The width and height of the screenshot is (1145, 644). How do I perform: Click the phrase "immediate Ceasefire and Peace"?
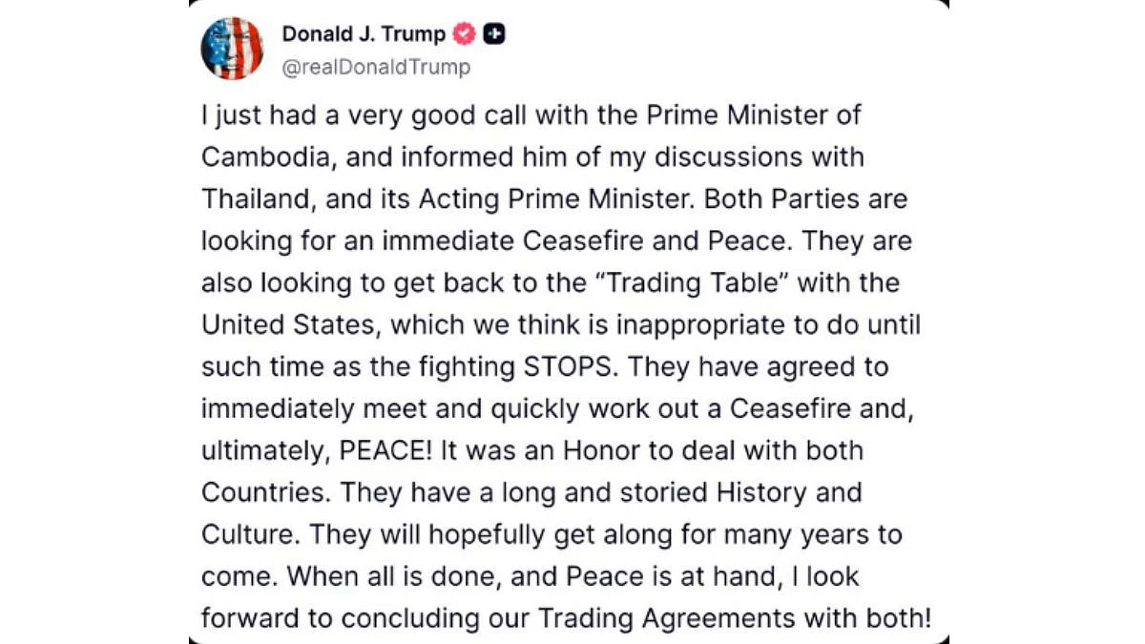(588, 241)
